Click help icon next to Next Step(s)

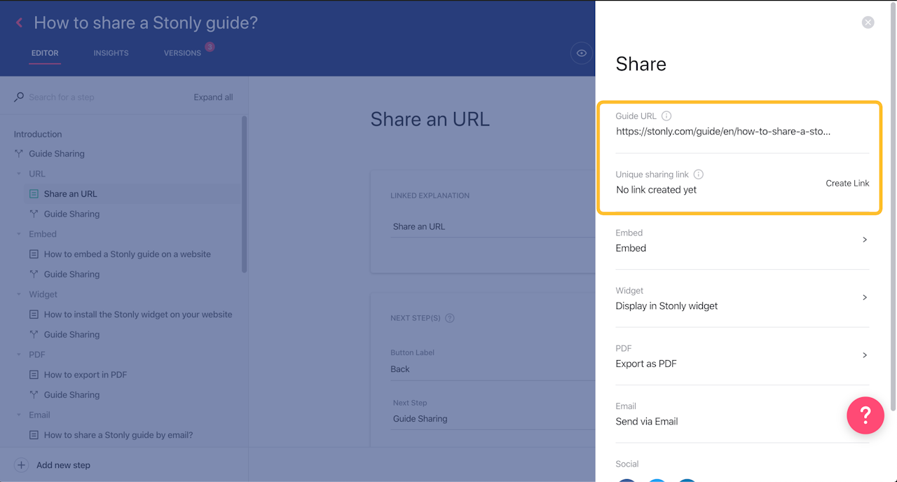click(x=450, y=318)
